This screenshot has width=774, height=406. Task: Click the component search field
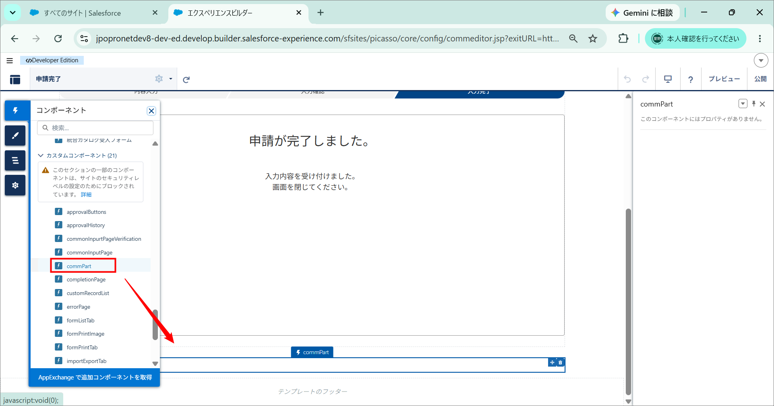point(95,128)
